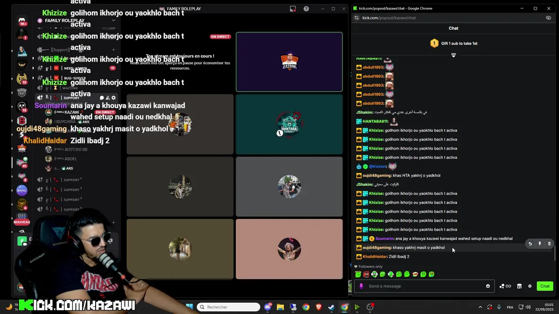Image resolution: width=559 pixels, height=314 pixels.
Task: Open the BAHU server icon in Discord
Action: click(x=21, y=190)
